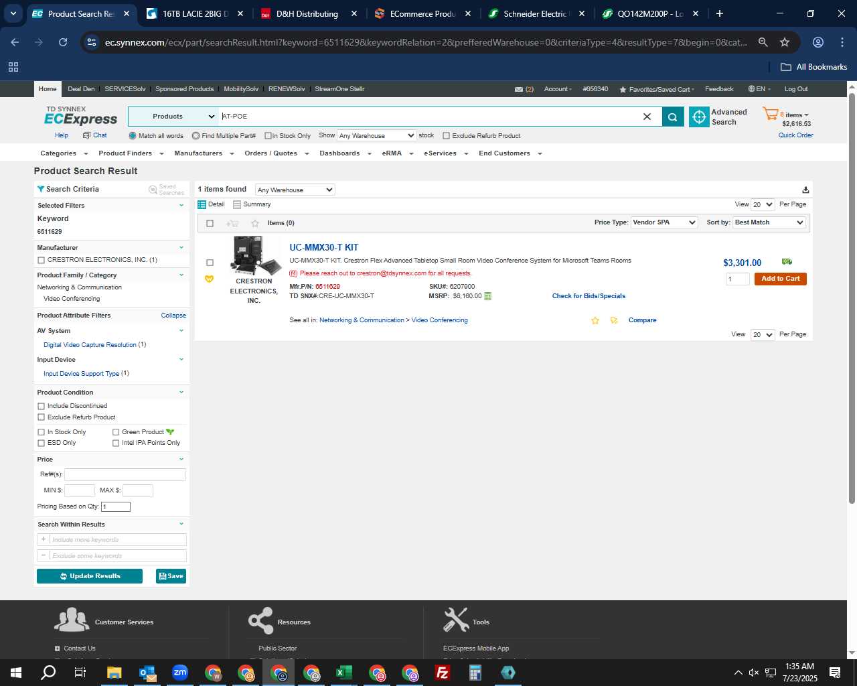Check In Stock Only near search bar
The height and width of the screenshot is (686, 857).
tap(268, 136)
